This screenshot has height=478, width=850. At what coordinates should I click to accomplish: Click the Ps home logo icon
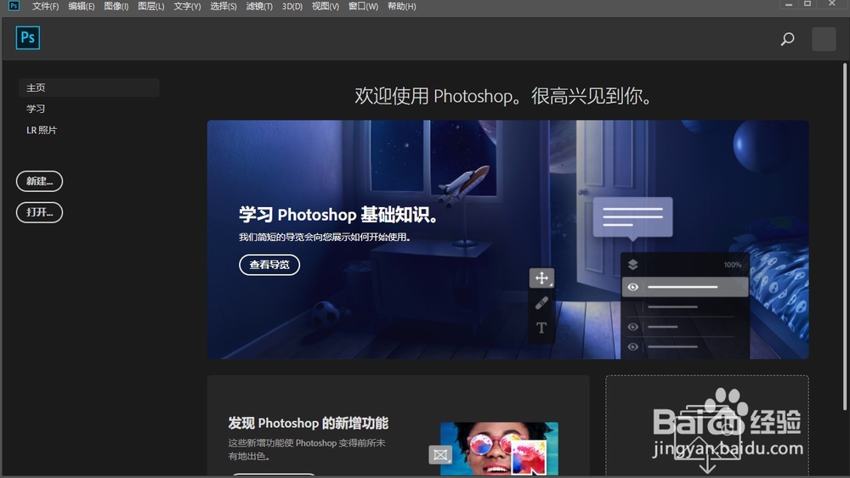coord(28,38)
